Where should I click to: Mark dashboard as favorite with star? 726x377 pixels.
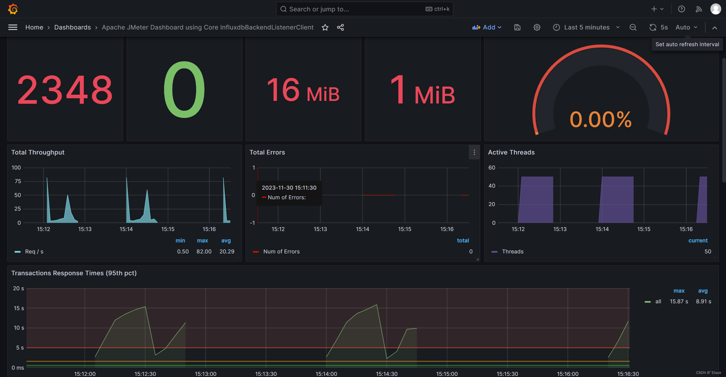[325, 27]
